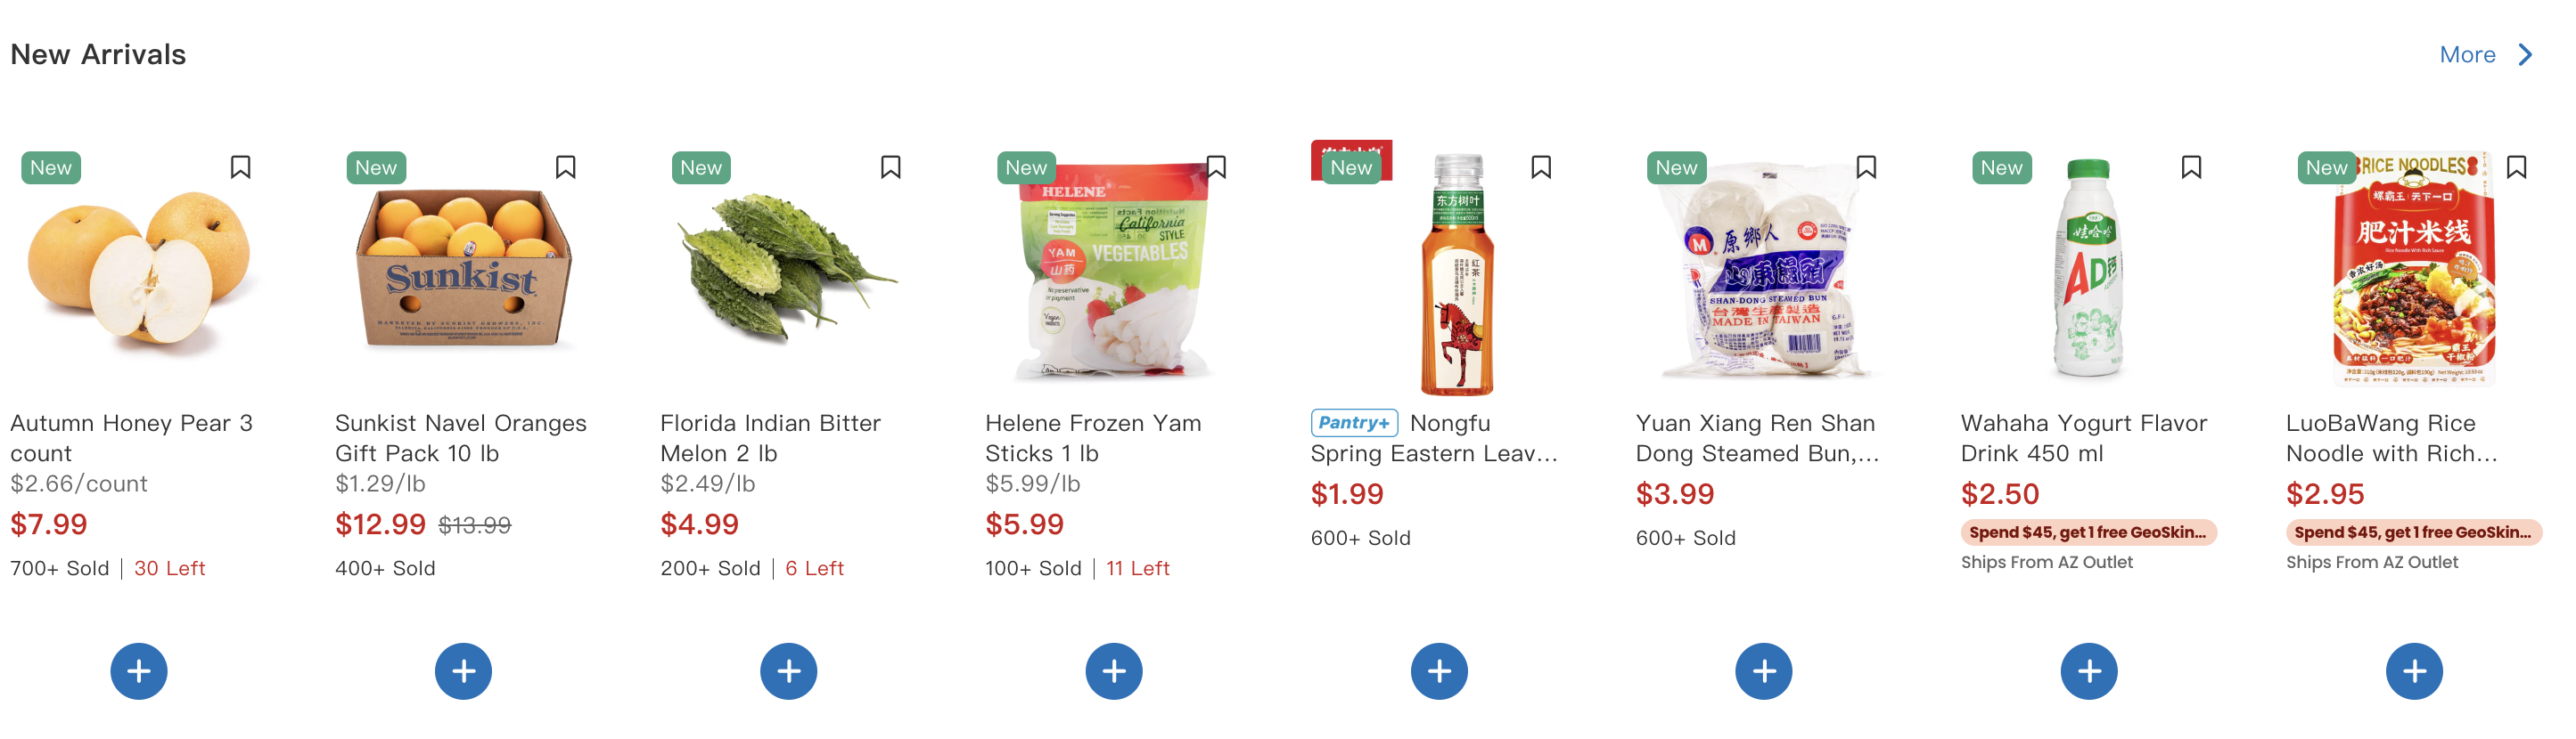Add Autumn Honey Pear to cart
This screenshot has height=739, width=2576.
coord(139,671)
